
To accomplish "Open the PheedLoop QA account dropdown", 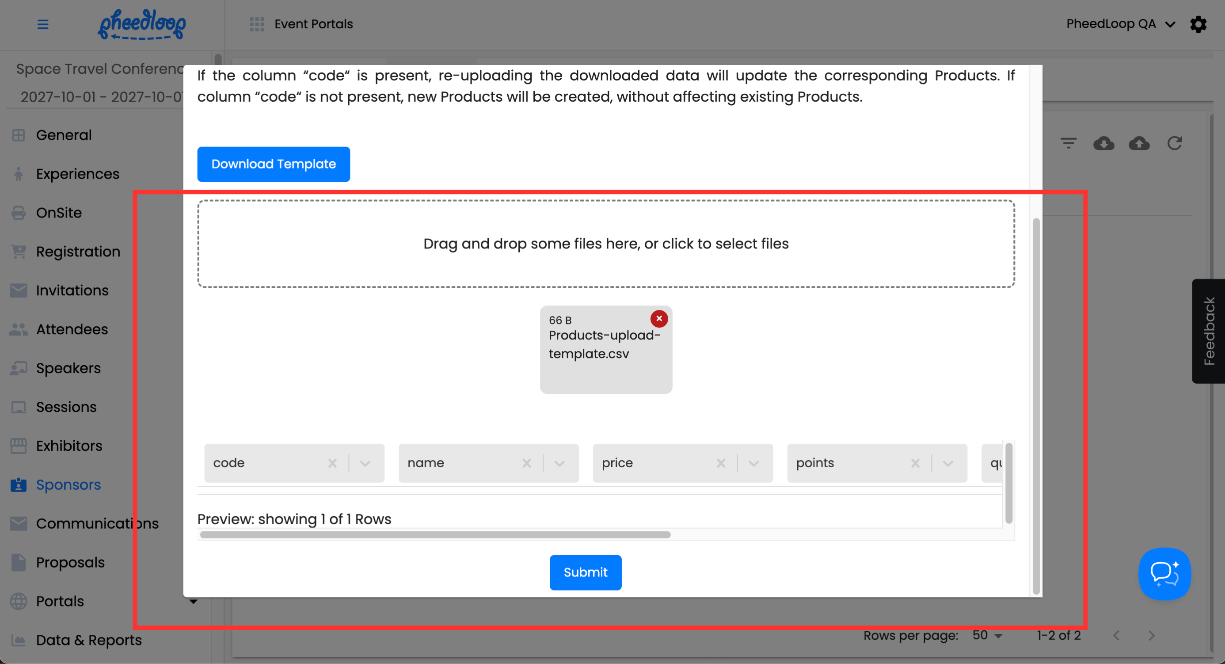I will click(1120, 24).
